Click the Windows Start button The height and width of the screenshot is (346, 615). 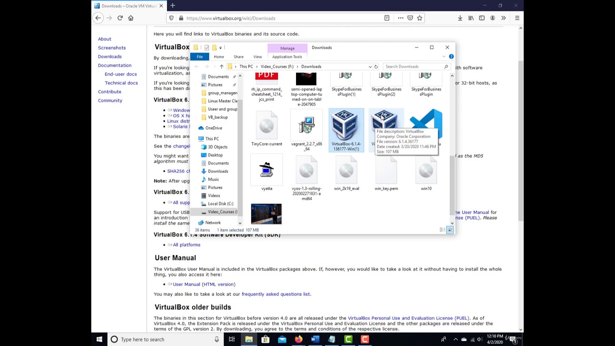click(99, 339)
